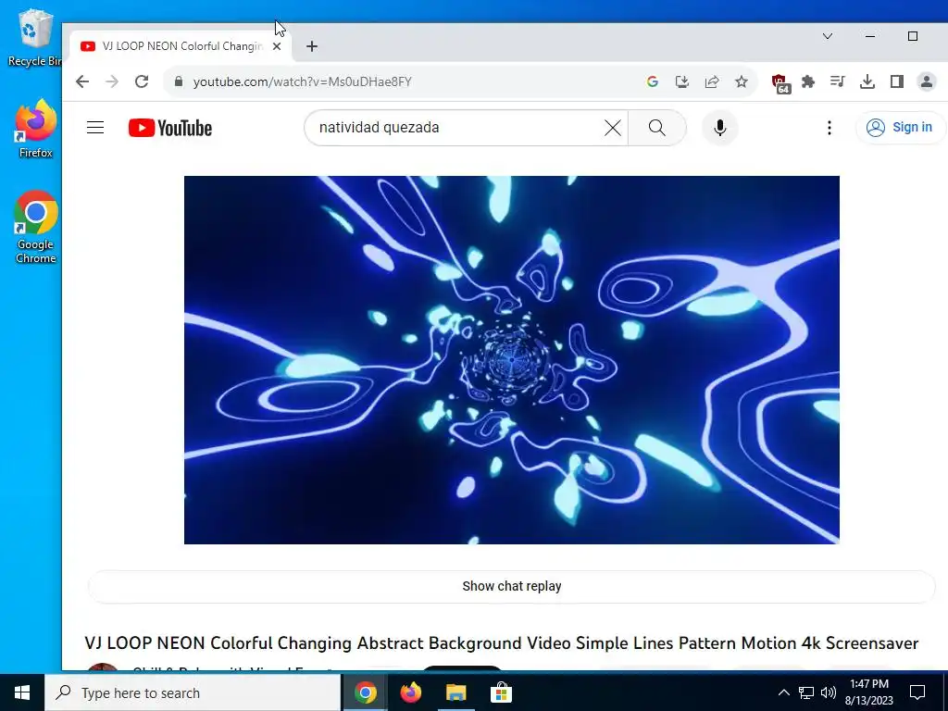948x711 pixels.
Task: Open network status tray icon
Action: click(x=806, y=692)
